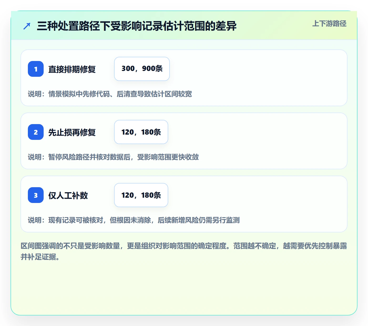Select the 上下游路径 label in the header
The width and height of the screenshot is (368, 326).
click(x=329, y=24)
